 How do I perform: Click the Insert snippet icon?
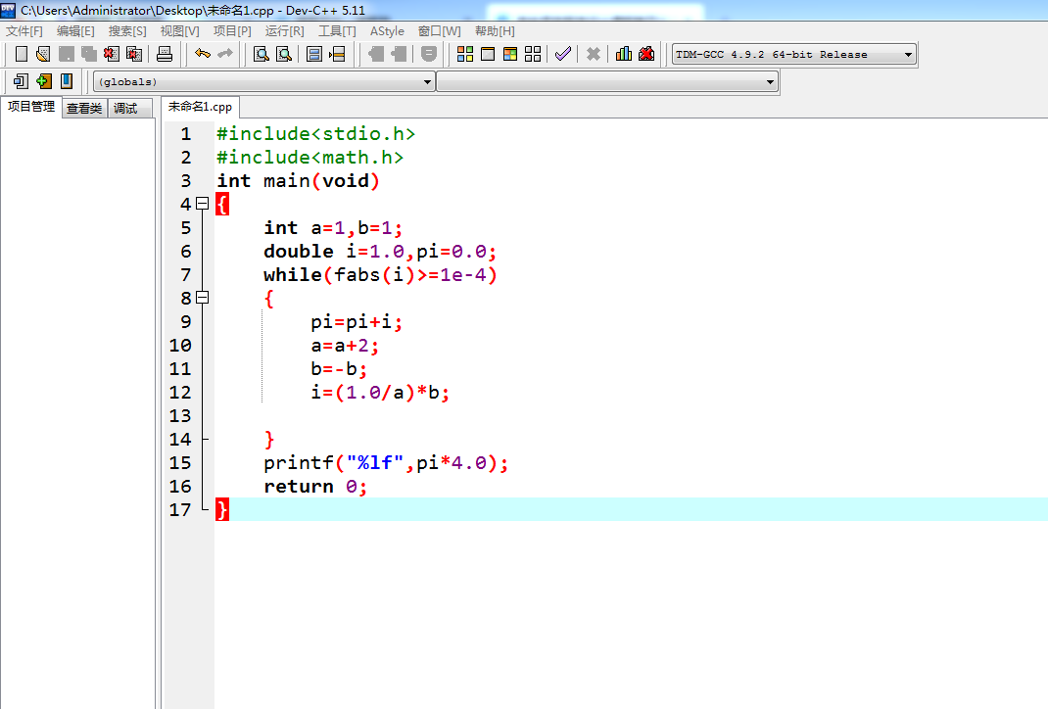[x=21, y=81]
